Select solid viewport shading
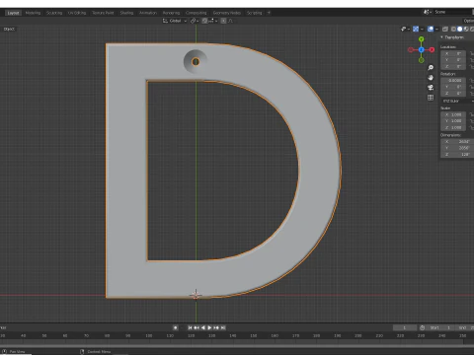This screenshot has height=355, width=474. pos(460,29)
